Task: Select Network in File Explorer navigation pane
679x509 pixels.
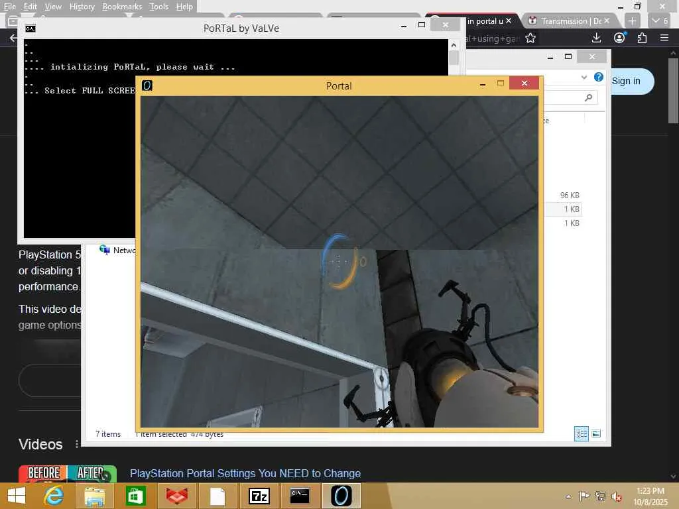Action: click(x=117, y=250)
